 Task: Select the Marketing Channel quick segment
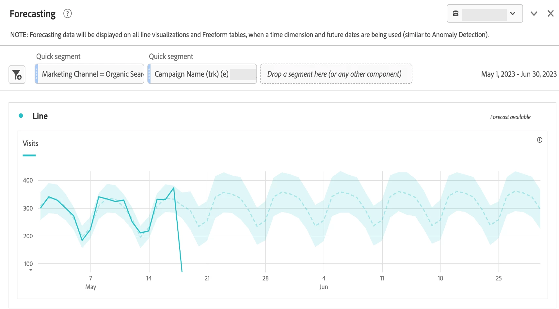[x=89, y=74]
